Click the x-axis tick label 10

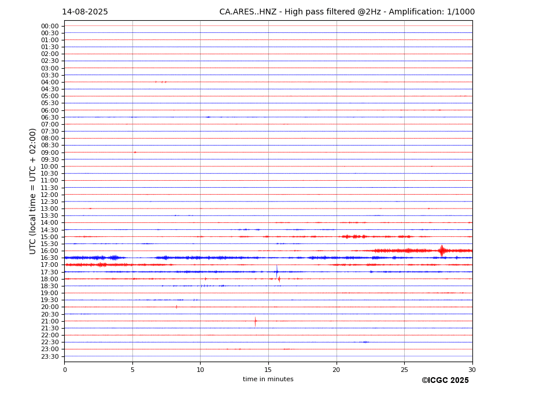[x=200, y=370]
